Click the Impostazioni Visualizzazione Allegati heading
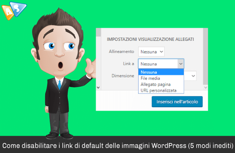 pos(150,39)
